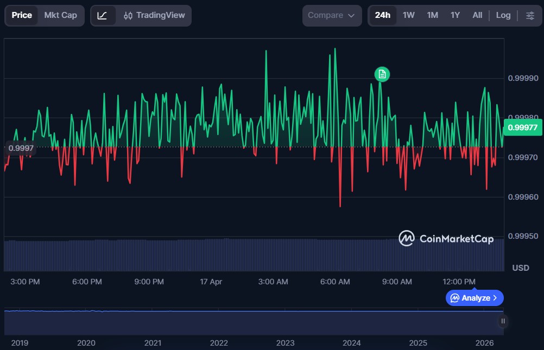The height and width of the screenshot is (350, 544).
Task: Select the 1Y time range
Action: [455, 15]
